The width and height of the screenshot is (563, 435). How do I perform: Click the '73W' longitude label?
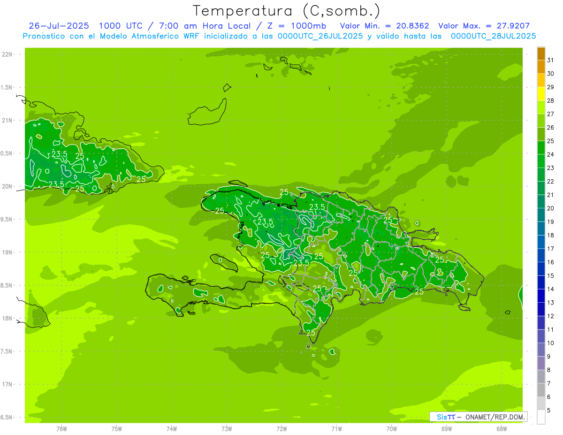[227, 428]
